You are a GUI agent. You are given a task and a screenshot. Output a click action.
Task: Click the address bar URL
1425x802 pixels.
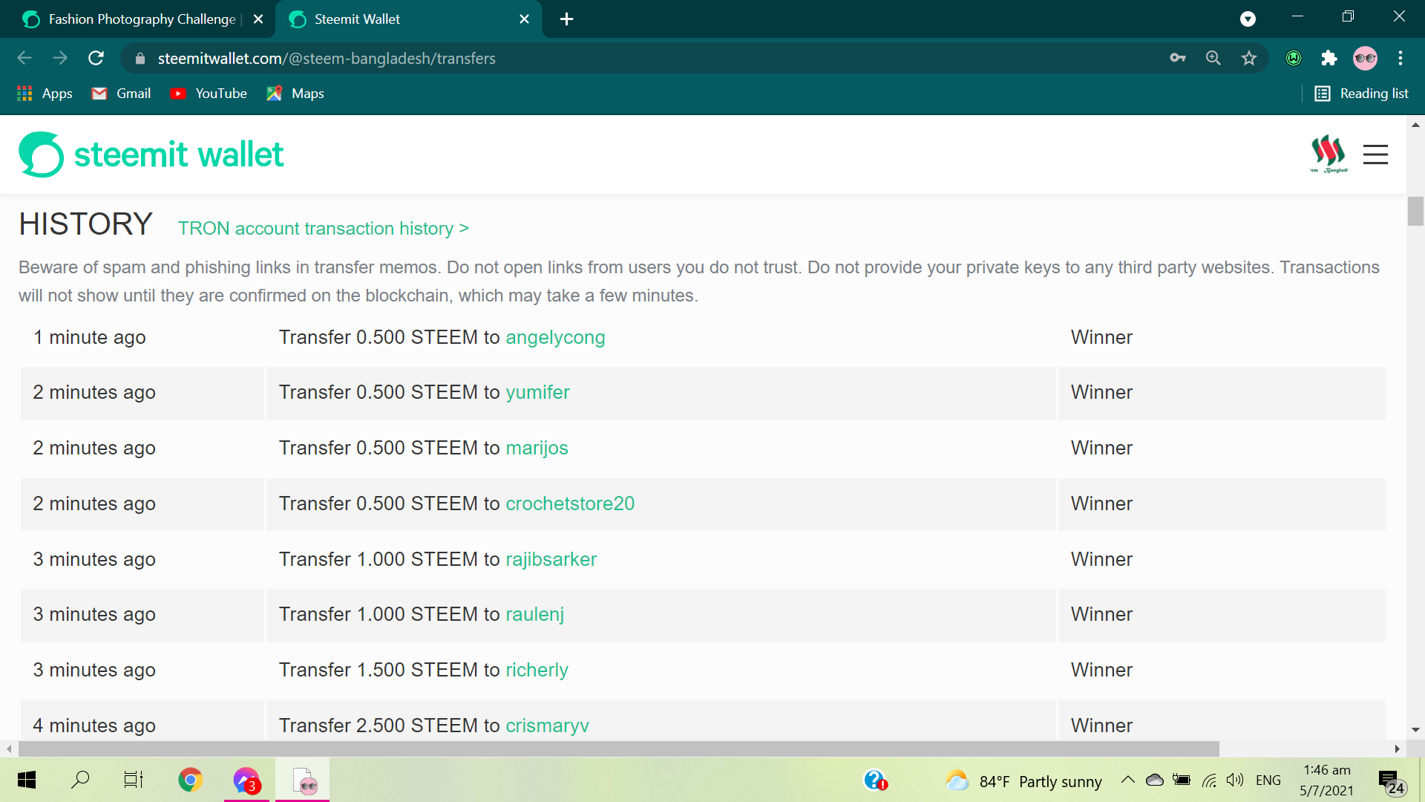pos(327,59)
